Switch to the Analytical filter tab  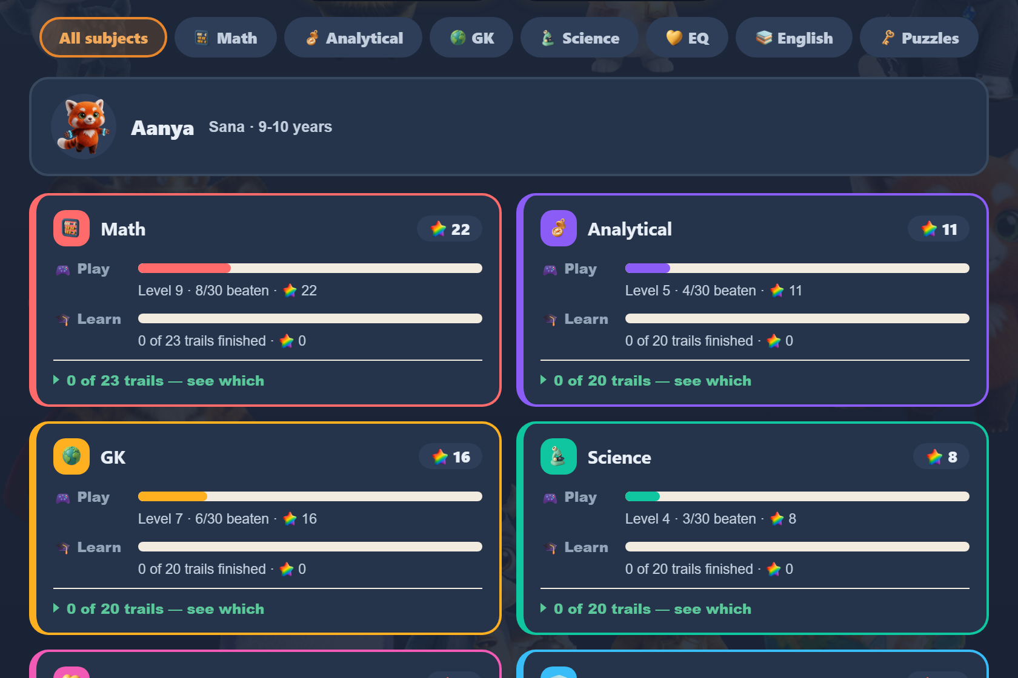(x=353, y=38)
